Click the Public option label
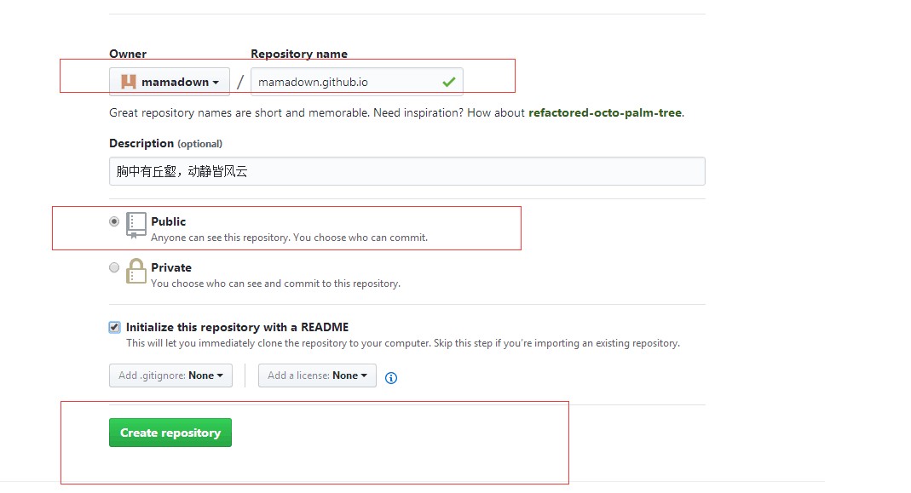911x493 pixels. [169, 221]
